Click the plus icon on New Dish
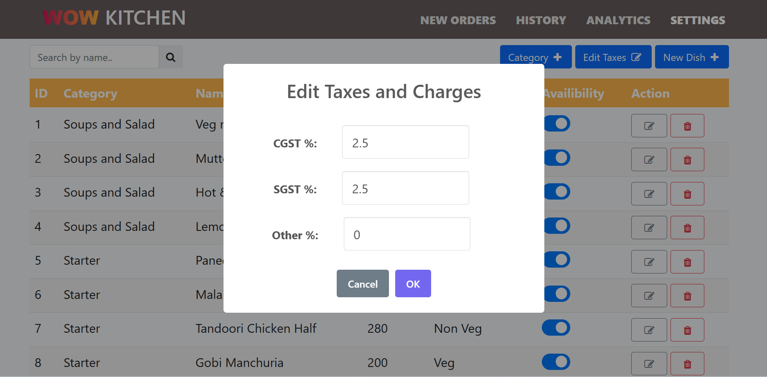 (715, 57)
